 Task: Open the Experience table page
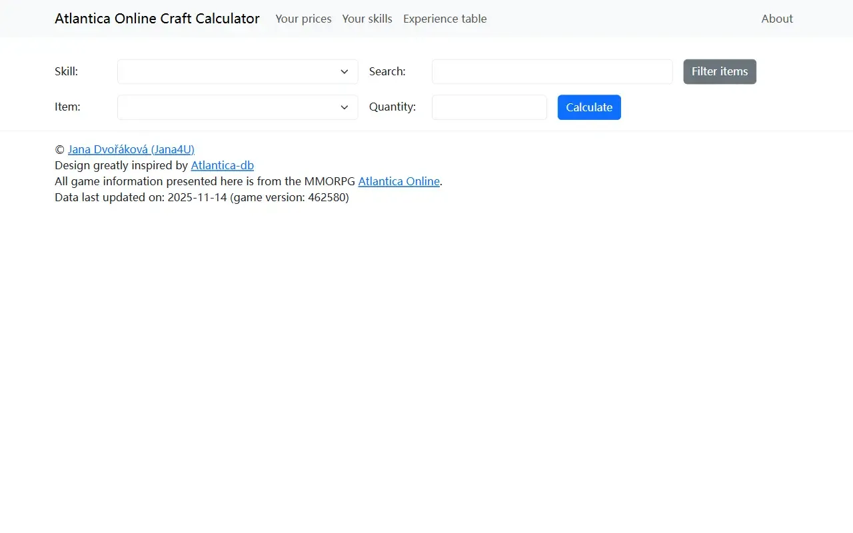[444, 19]
